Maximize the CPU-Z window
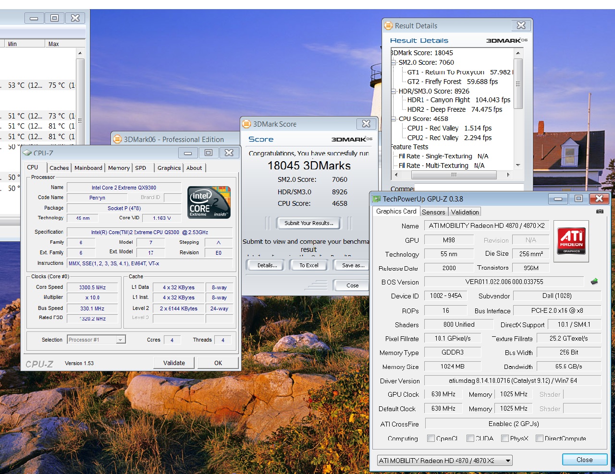The image size is (615, 474). 209,153
